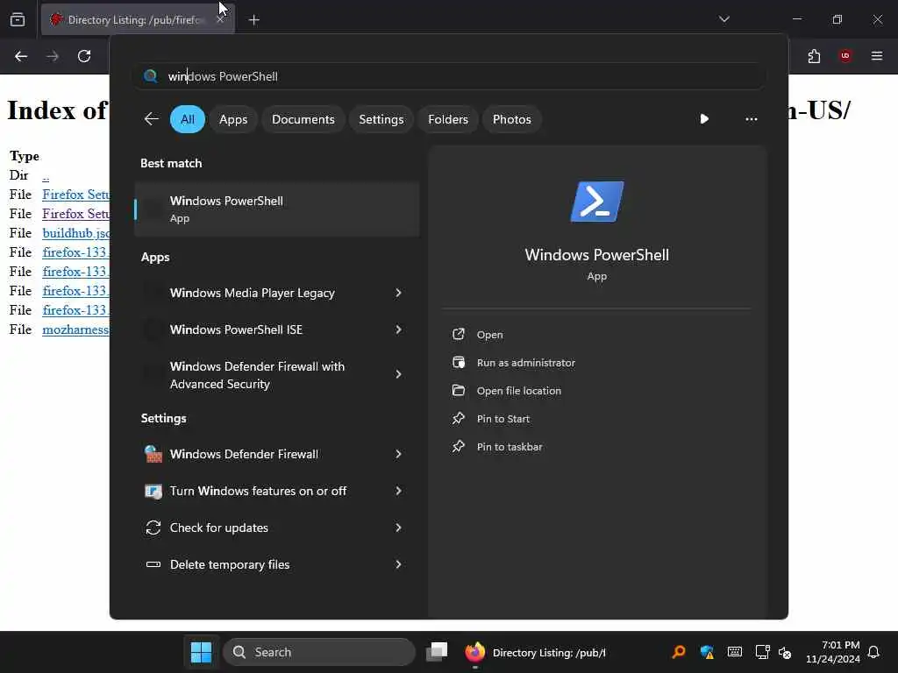Expand Windows Media Player Legacy chevron
898x673 pixels.
399,293
